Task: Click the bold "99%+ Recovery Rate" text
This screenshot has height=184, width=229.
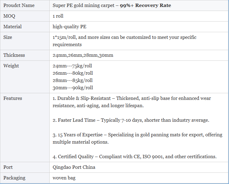Action: pos(145,5)
